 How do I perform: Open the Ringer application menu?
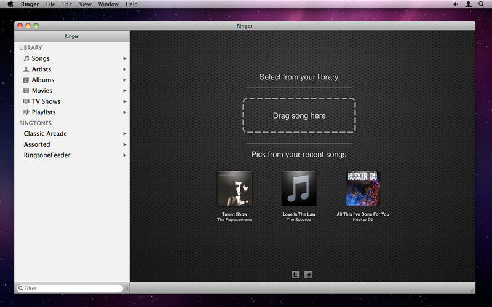click(x=30, y=4)
